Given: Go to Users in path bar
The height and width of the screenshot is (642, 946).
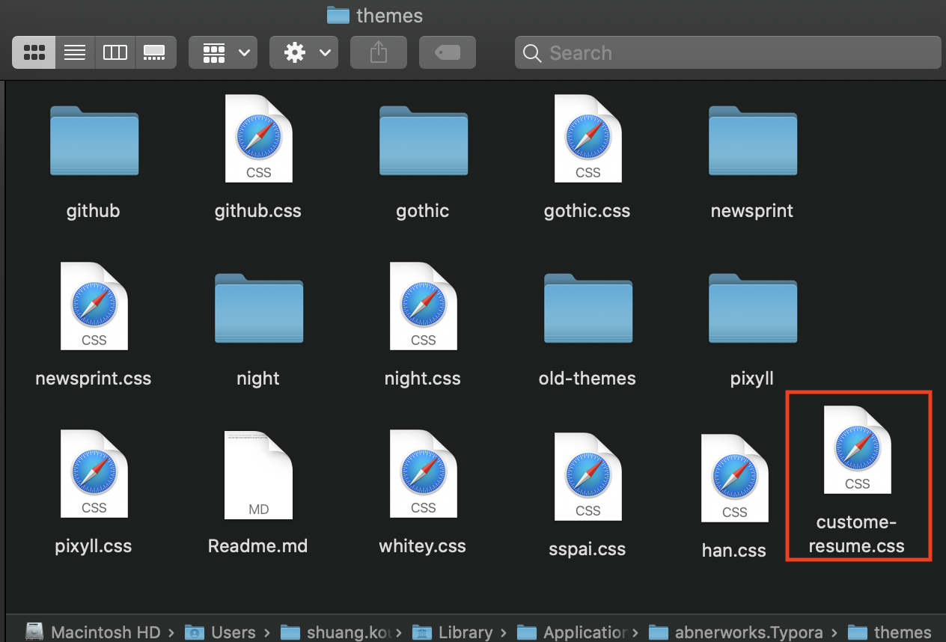Looking at the screenshot, I should click(x=221, y=632).
